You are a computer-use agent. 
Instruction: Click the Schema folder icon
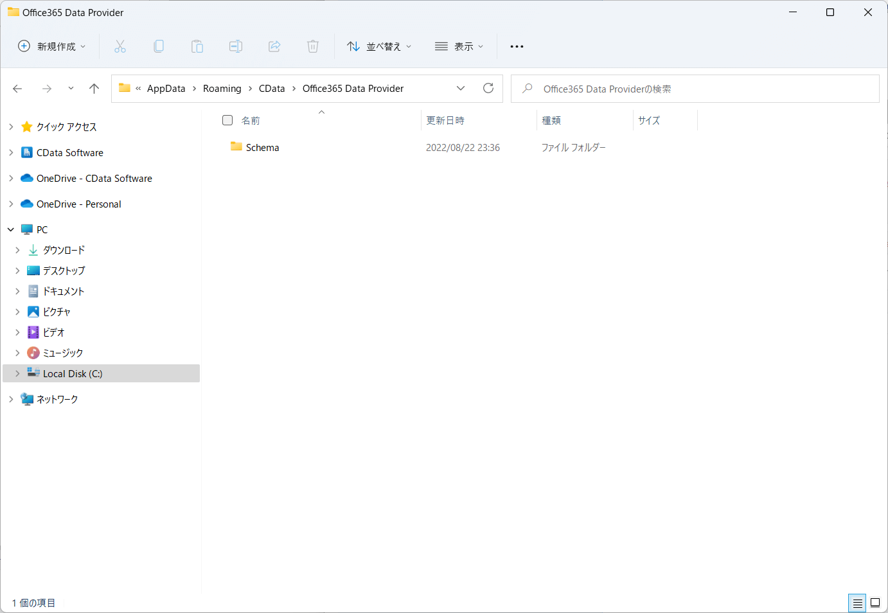tap(236, 147)
